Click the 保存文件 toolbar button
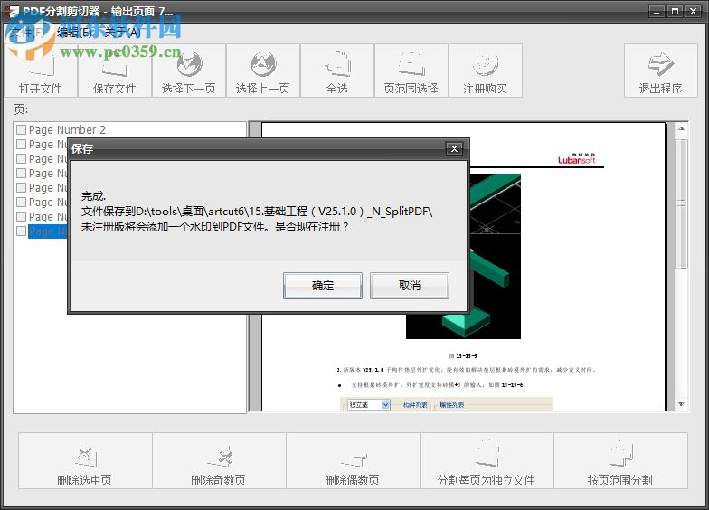 [115, 71]
